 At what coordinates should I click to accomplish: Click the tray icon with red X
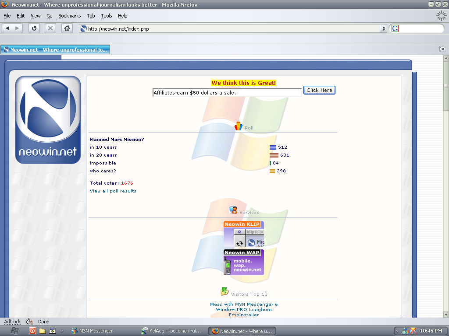point(413,331)
